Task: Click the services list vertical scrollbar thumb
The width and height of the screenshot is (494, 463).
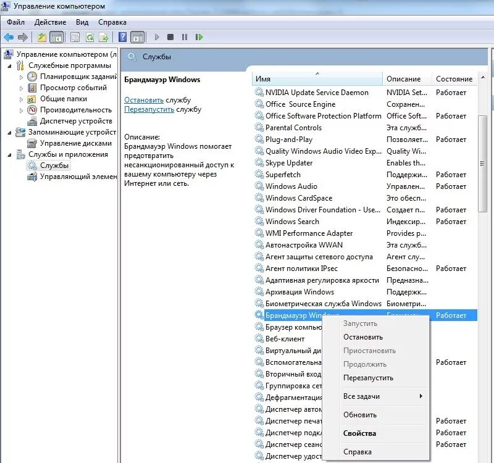Action: (482, 164)
